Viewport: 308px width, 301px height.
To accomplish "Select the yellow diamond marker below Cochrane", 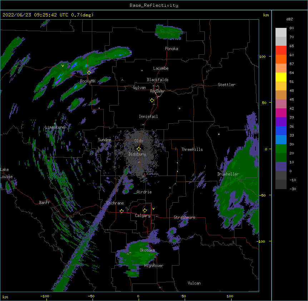I will (x=121, y=211).
